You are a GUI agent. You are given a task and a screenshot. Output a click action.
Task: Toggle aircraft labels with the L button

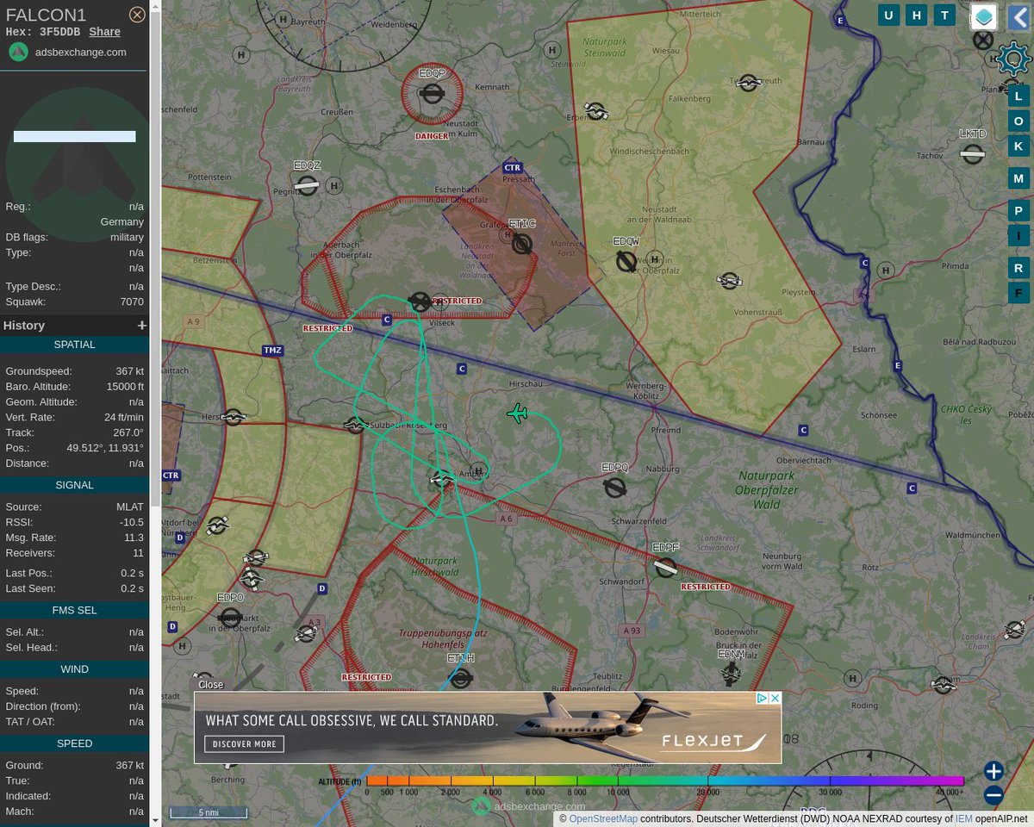1018,96
